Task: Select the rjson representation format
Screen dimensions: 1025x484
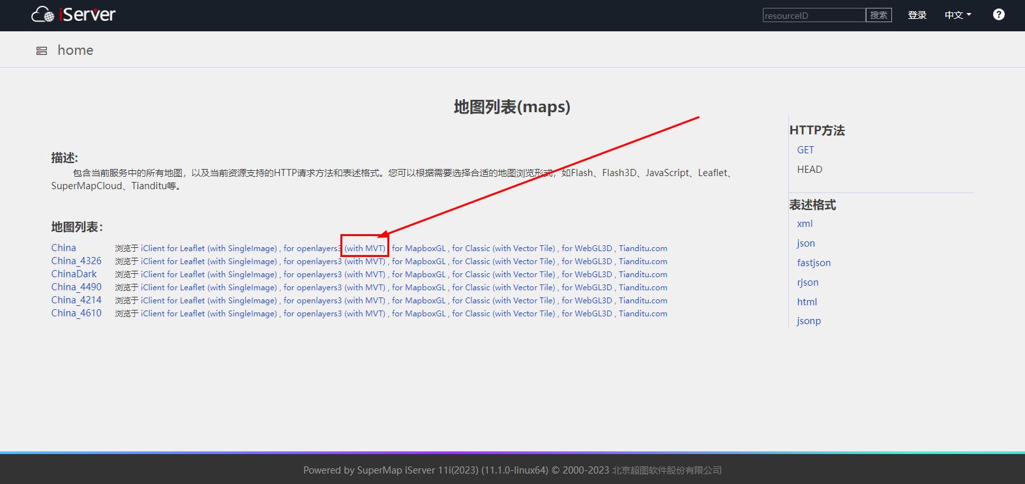Action: pyautogui.click(x=807, y=282)
